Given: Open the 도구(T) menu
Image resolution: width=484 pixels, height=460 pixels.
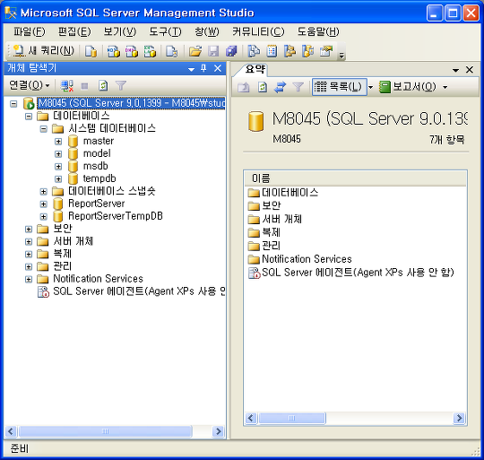Looking at the screenshot, I should 165,31.
